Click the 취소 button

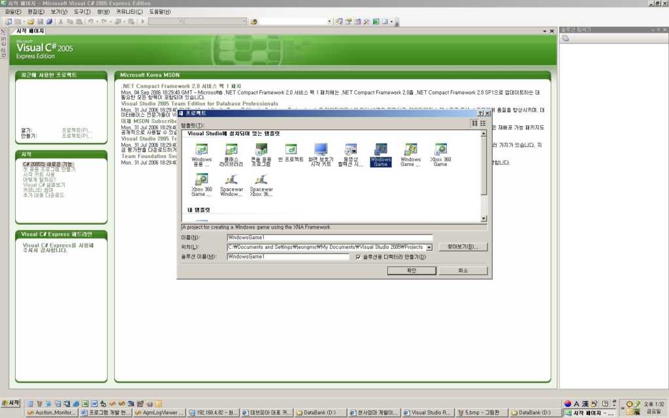(x=463, y=271)
